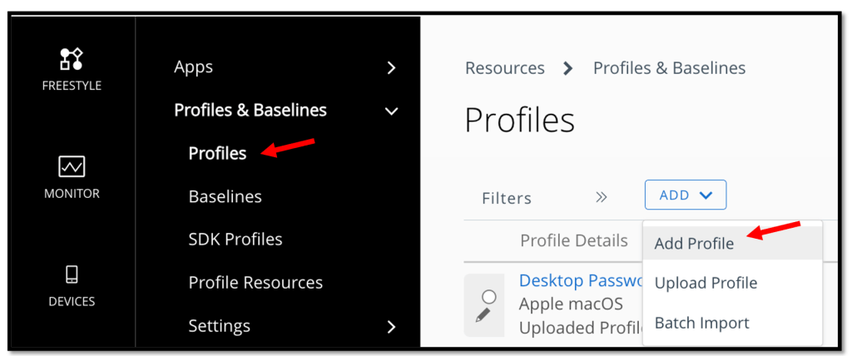Click breadcrumb separator arrow after Resources

(x=568, y=68)
